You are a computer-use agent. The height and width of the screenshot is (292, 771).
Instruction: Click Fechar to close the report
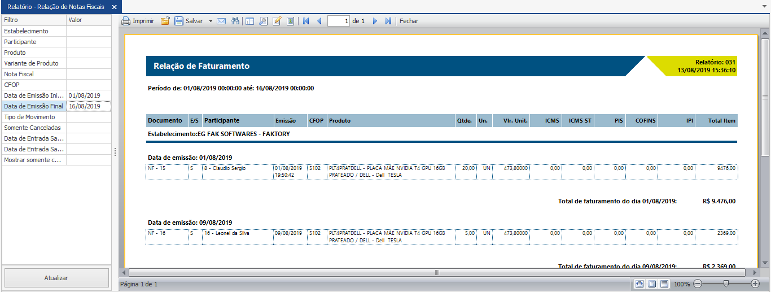pos(409,21)
